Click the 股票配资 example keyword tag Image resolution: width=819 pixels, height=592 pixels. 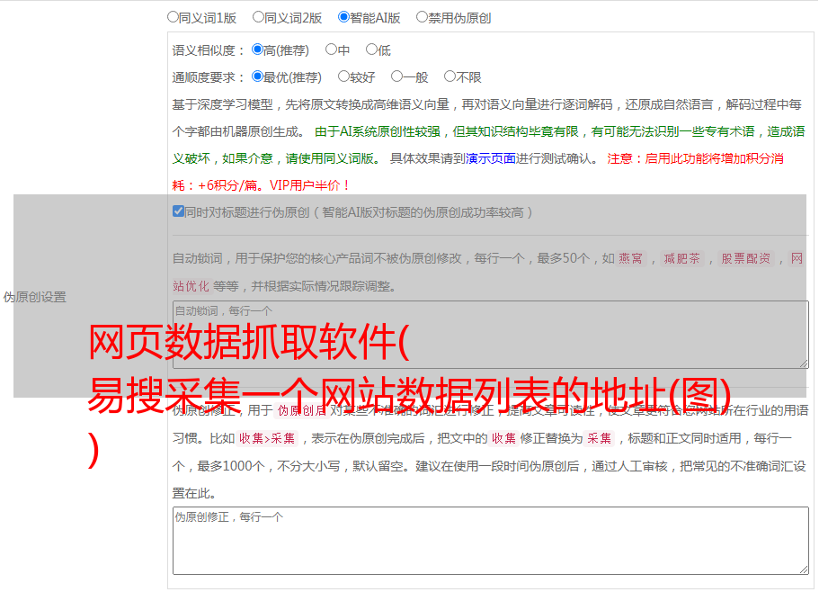point(745,258)
